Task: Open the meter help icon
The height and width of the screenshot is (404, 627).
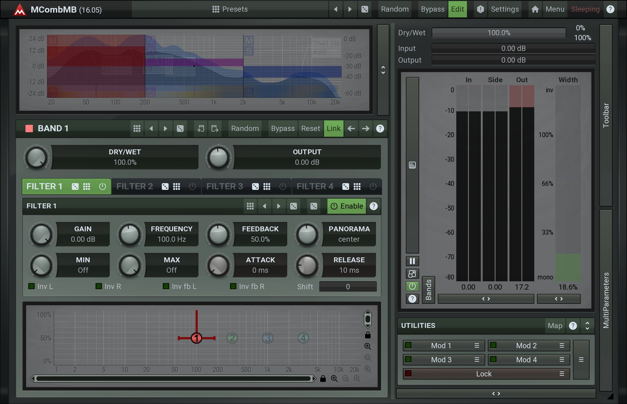Action: coord(412,299)
